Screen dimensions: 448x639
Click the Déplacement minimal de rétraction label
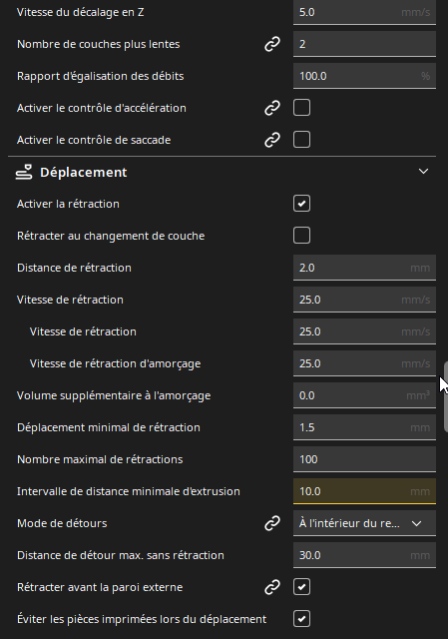[109, 427]
